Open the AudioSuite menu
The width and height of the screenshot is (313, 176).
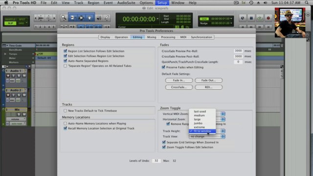coord(126,2)
